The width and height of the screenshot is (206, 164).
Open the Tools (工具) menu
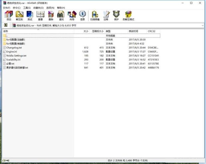tap(27, 8)
